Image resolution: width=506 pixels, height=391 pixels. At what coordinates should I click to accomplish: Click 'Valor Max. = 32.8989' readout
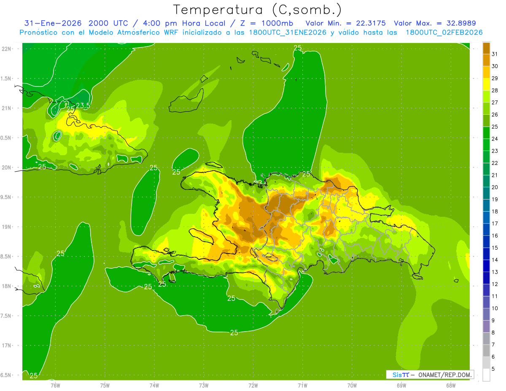point(435,23)
